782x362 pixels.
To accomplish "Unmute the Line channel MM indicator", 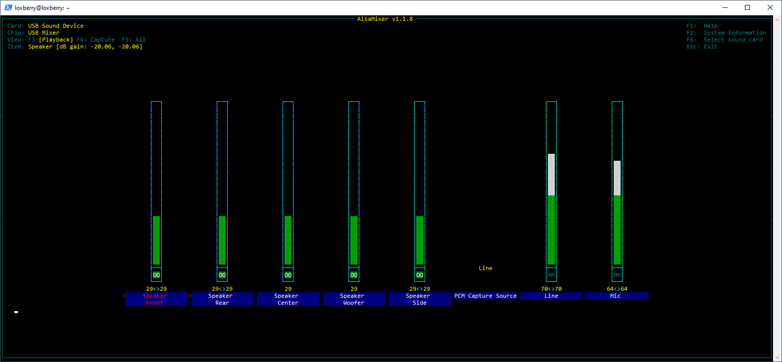I will tap(551, 275).
